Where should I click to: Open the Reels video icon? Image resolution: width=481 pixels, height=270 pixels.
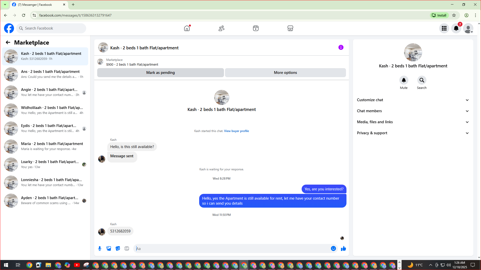point(256,28)
